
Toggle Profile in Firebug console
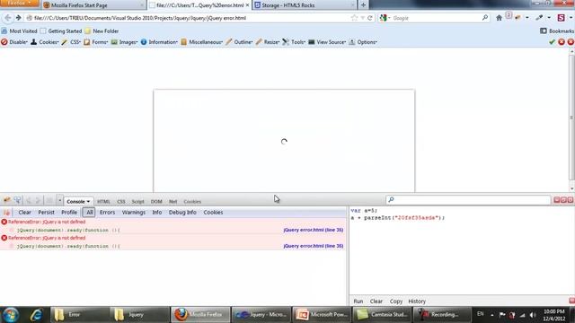coord(69,213)
